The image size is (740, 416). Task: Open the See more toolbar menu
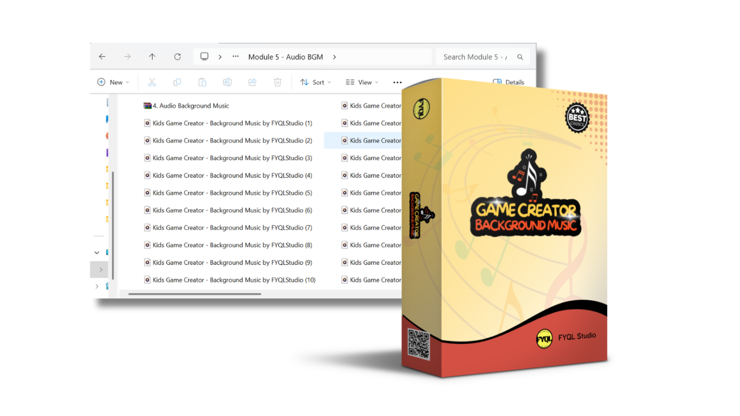pos(397,82)
